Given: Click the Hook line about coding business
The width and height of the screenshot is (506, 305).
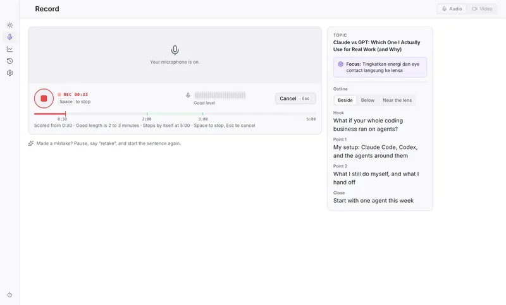Looking at the screenshot, I should coord(368,124).
